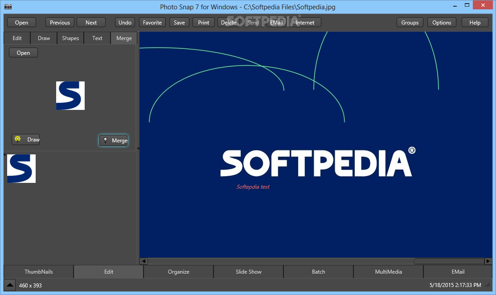
Task: Mark image as Favorite
Action: click(152, 22)
